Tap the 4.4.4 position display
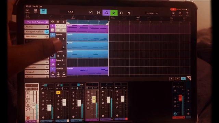Screen dimensions: 219x123 pyautogui.click(x=70, y=12)
